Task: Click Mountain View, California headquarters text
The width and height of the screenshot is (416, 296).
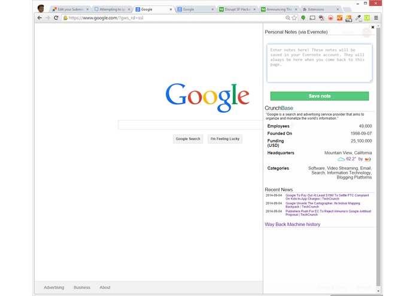Action: [x=348, y=153]
